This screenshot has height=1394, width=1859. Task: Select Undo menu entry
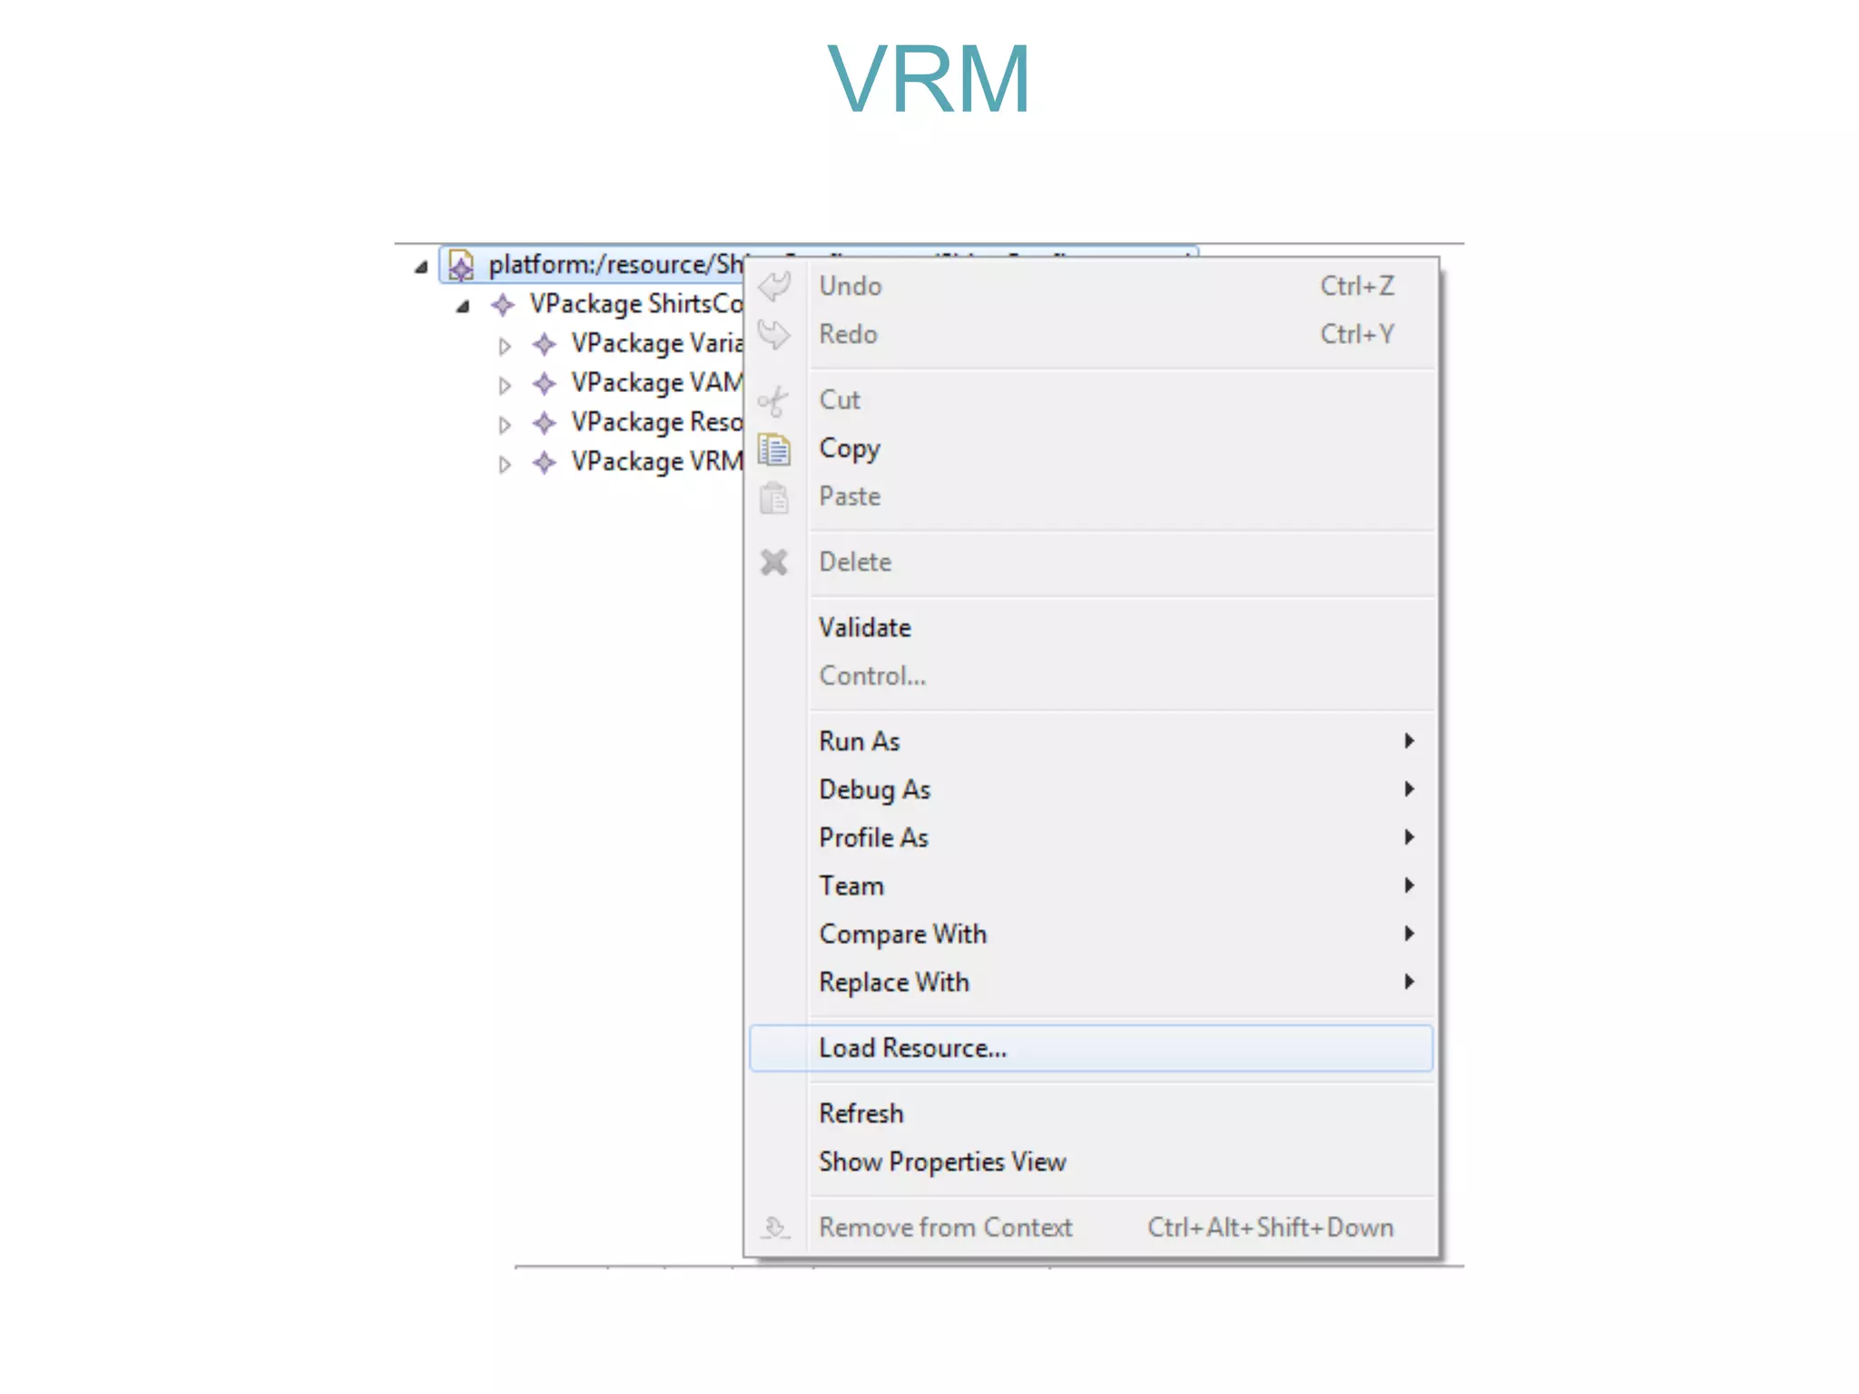pyautogui.click(x=1091, y=287)
